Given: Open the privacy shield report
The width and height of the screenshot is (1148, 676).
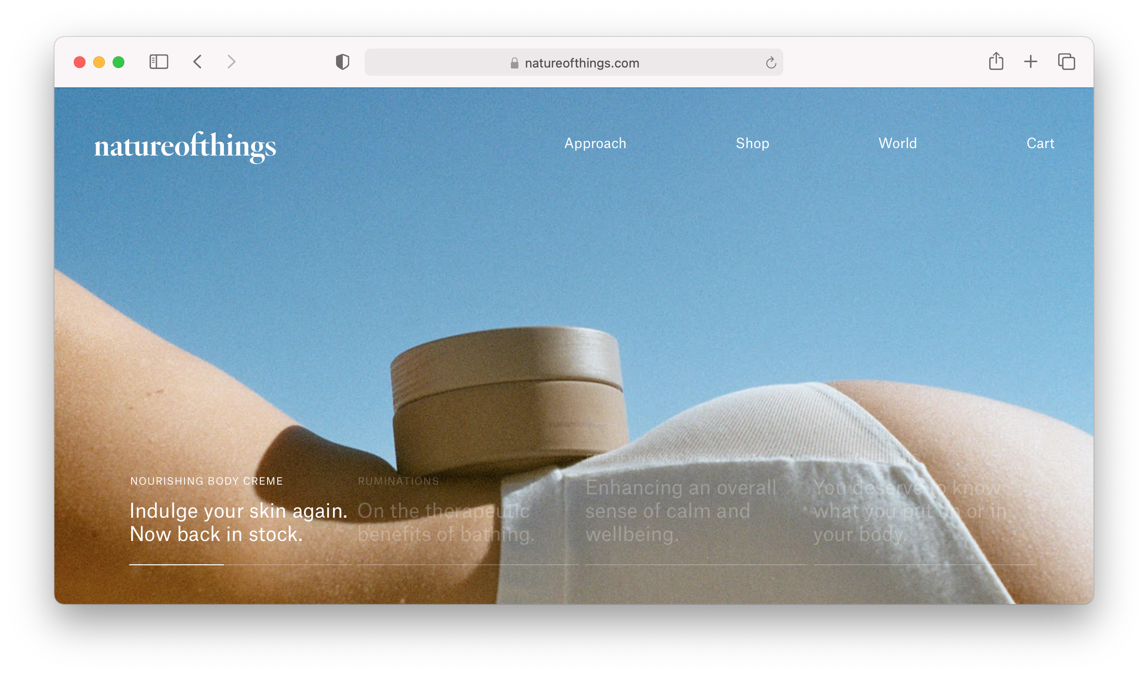Looking at the screenshot, I should click(343, 62).
